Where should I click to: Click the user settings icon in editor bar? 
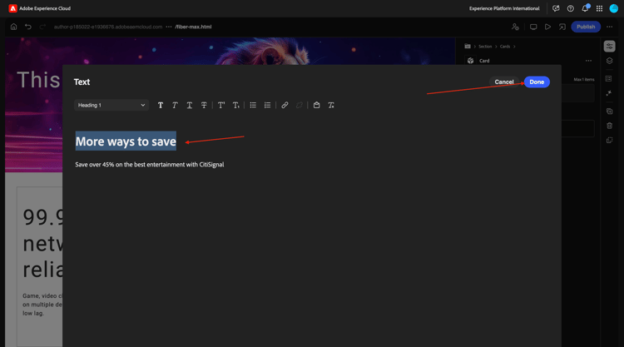coord(515,27)
